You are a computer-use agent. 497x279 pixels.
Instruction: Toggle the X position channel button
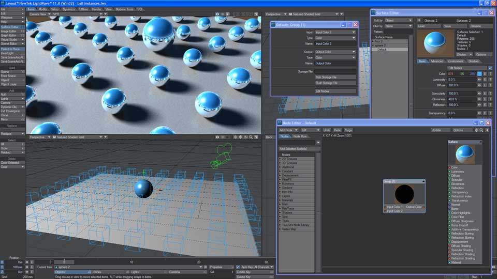coord(2,262)
